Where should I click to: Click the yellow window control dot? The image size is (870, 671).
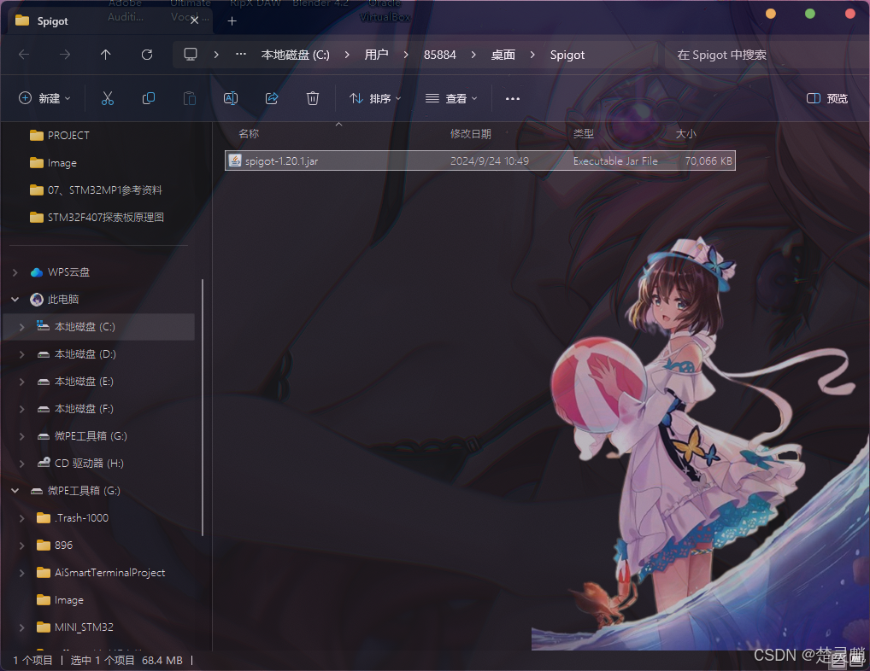tap(771, 14)
